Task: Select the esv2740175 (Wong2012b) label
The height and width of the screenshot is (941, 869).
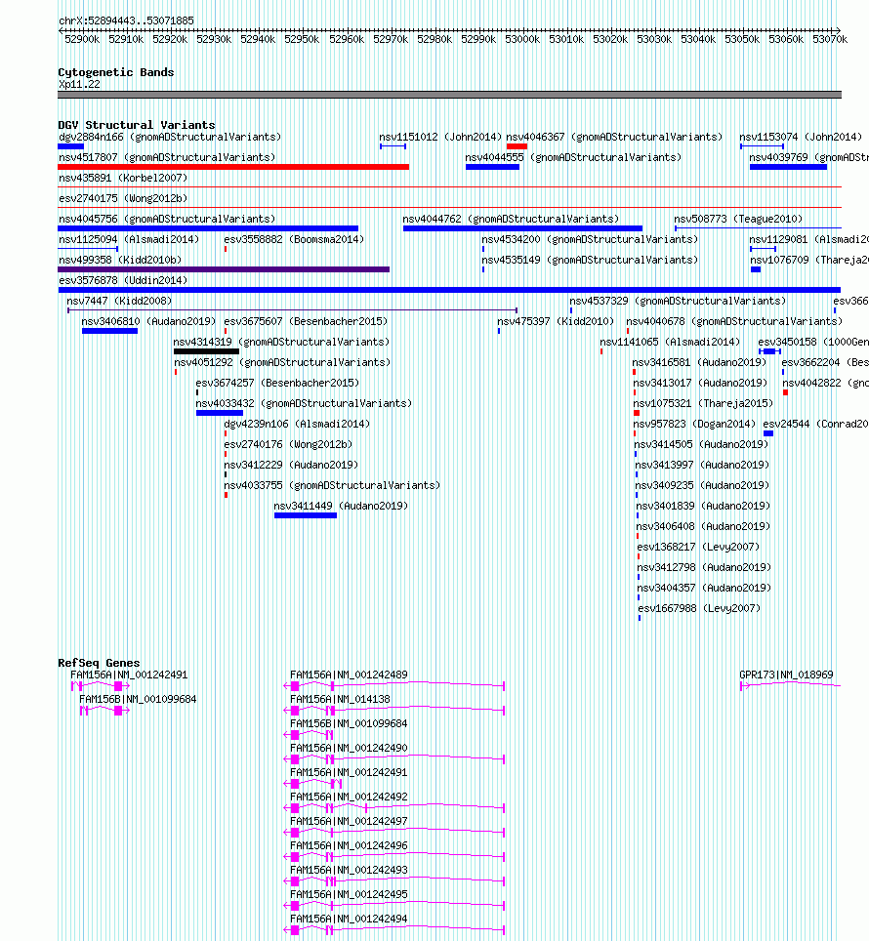Action: click(x=123, y=198)
